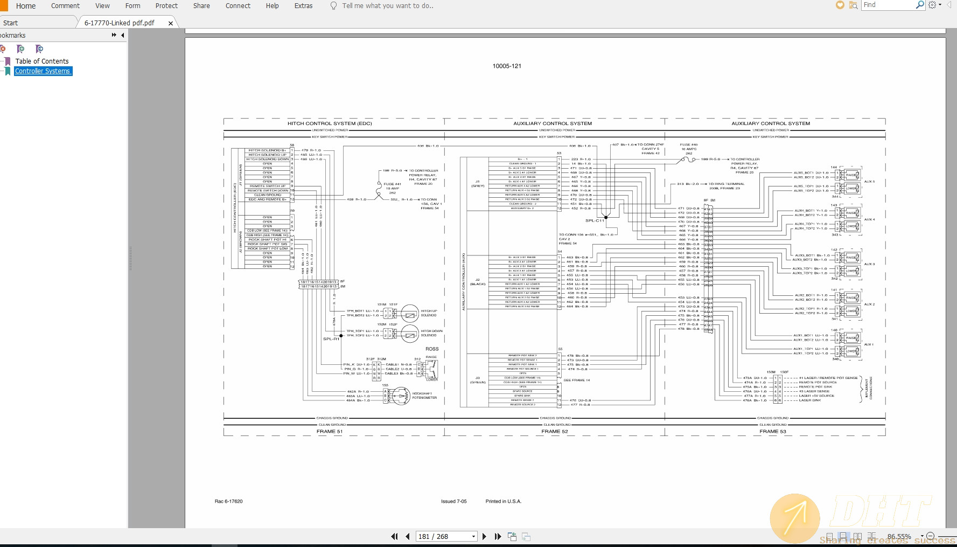
Task: Open the page number dropdown
Action: pyautogui.click(x=473, y=536)
